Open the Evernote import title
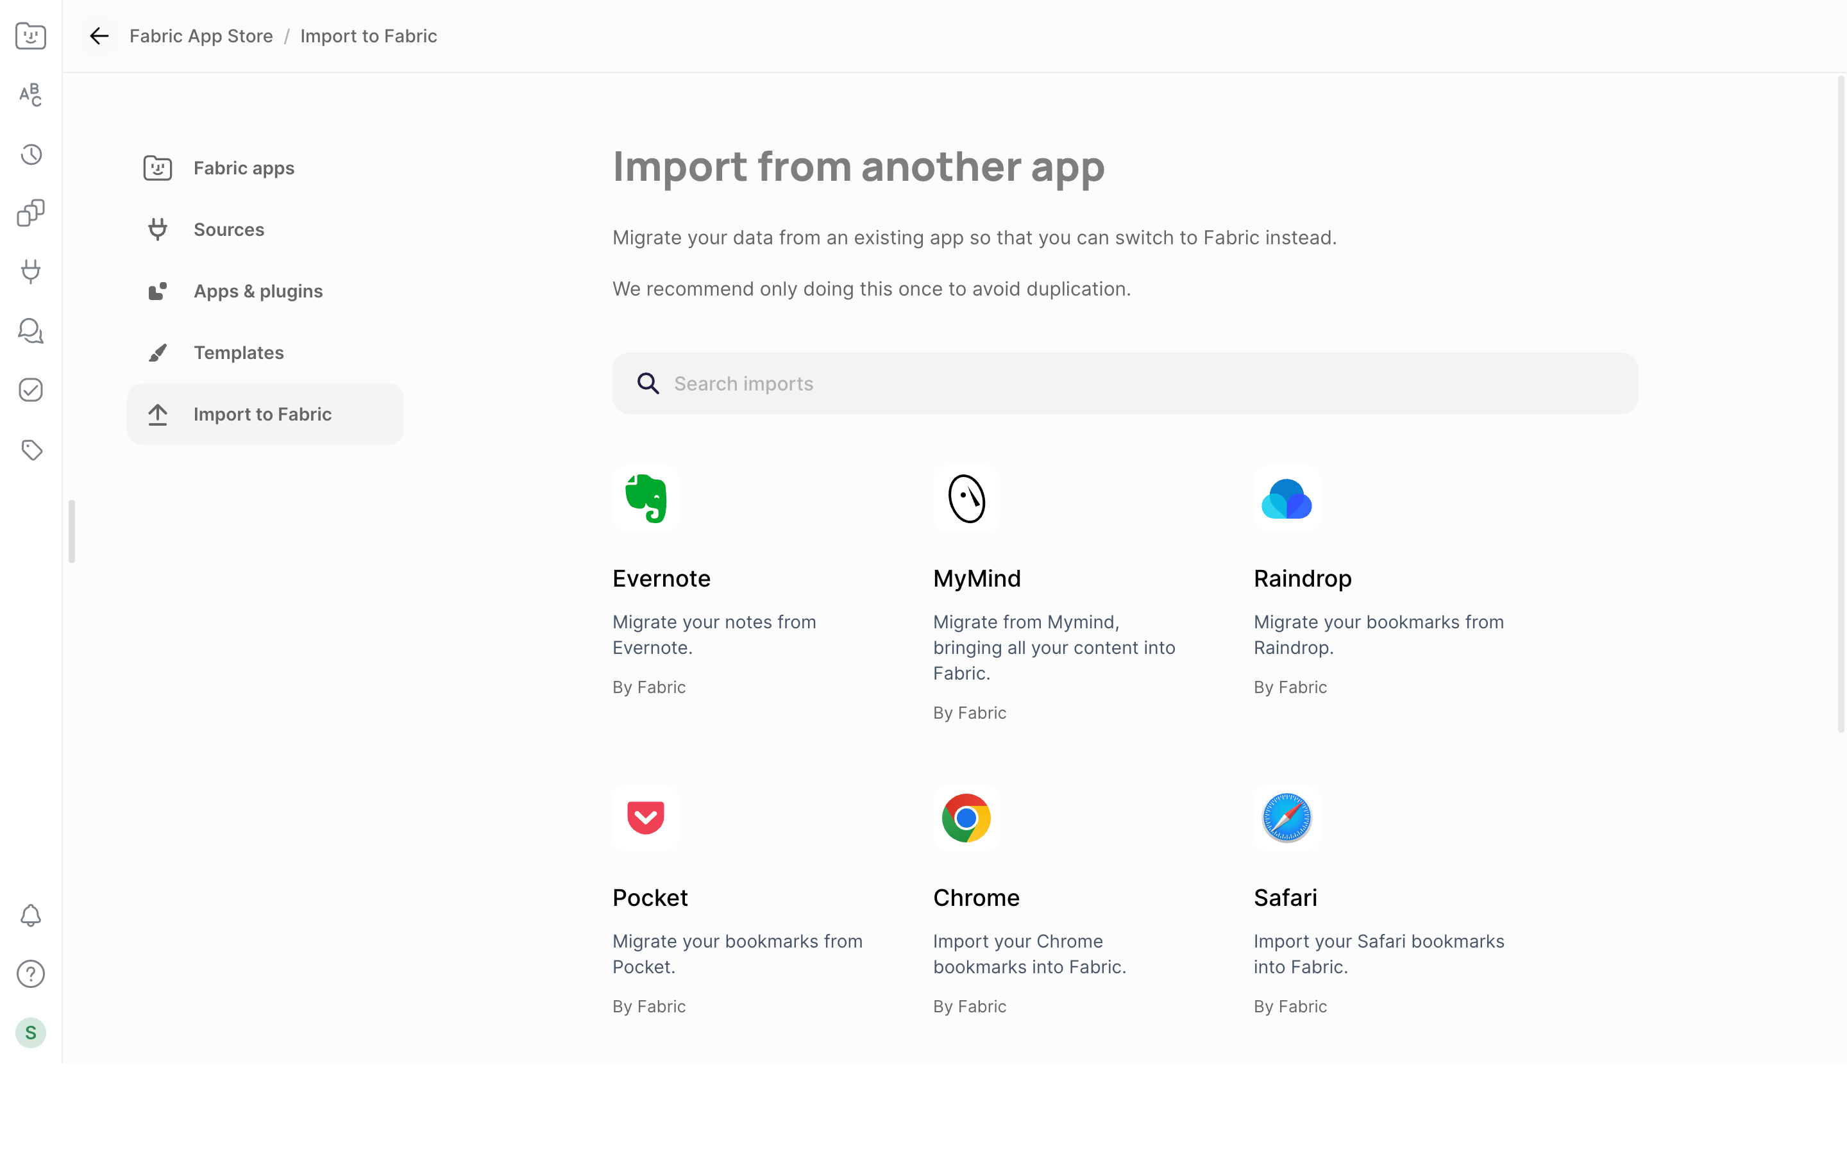This screenshot has width=1847, height=1154. [662, 578]
